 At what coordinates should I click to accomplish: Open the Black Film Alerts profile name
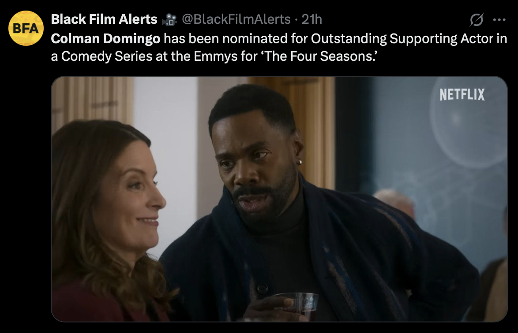(x=104, y=19)
